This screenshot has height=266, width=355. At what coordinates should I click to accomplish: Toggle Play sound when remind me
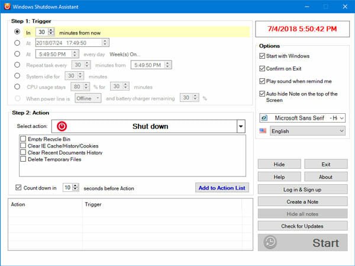262,81
